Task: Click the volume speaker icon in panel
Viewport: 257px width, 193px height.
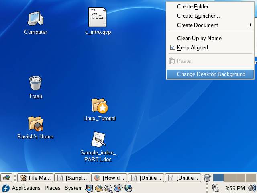Action: tap(252, 188)
